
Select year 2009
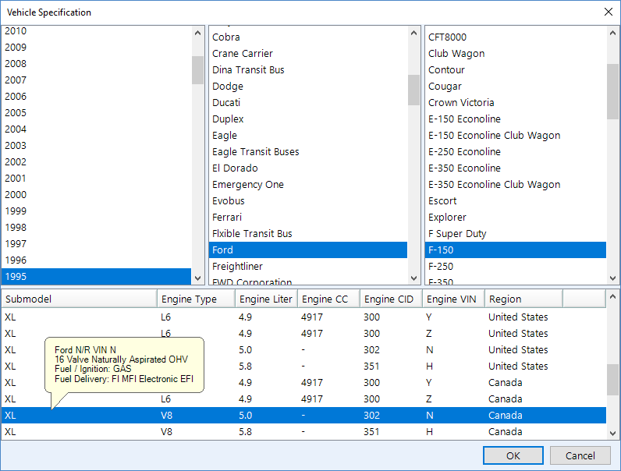point(96,47)
